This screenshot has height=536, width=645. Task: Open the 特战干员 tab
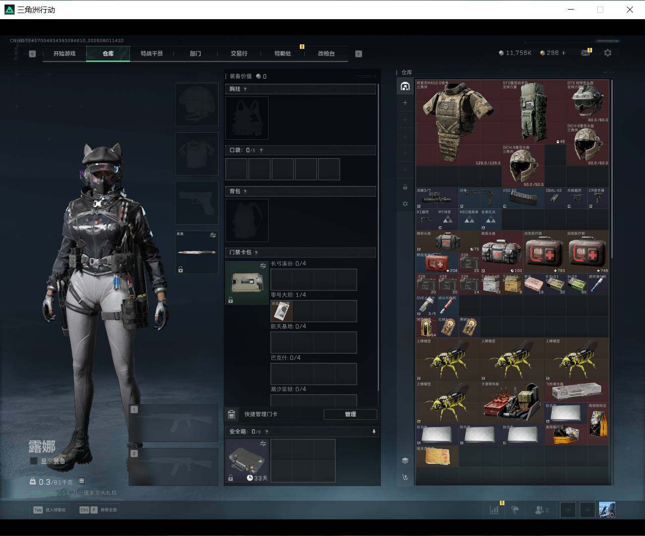pyautogui.click(x=152, y=53)
